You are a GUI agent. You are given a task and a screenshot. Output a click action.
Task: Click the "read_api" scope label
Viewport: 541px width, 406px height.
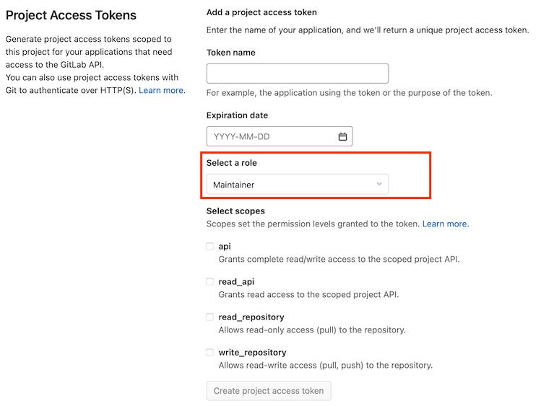click(x=235, y=282)
